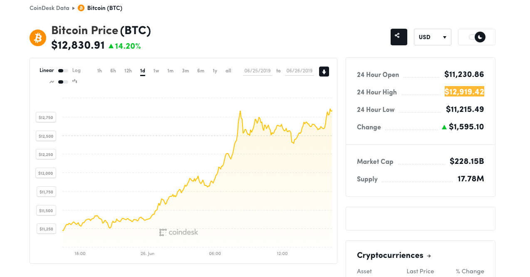Viewport: 530px width, 277px height.
Task: Open the Cryptocurrencies section heading link
Action: pyautogui.click(x=390, y=255)
